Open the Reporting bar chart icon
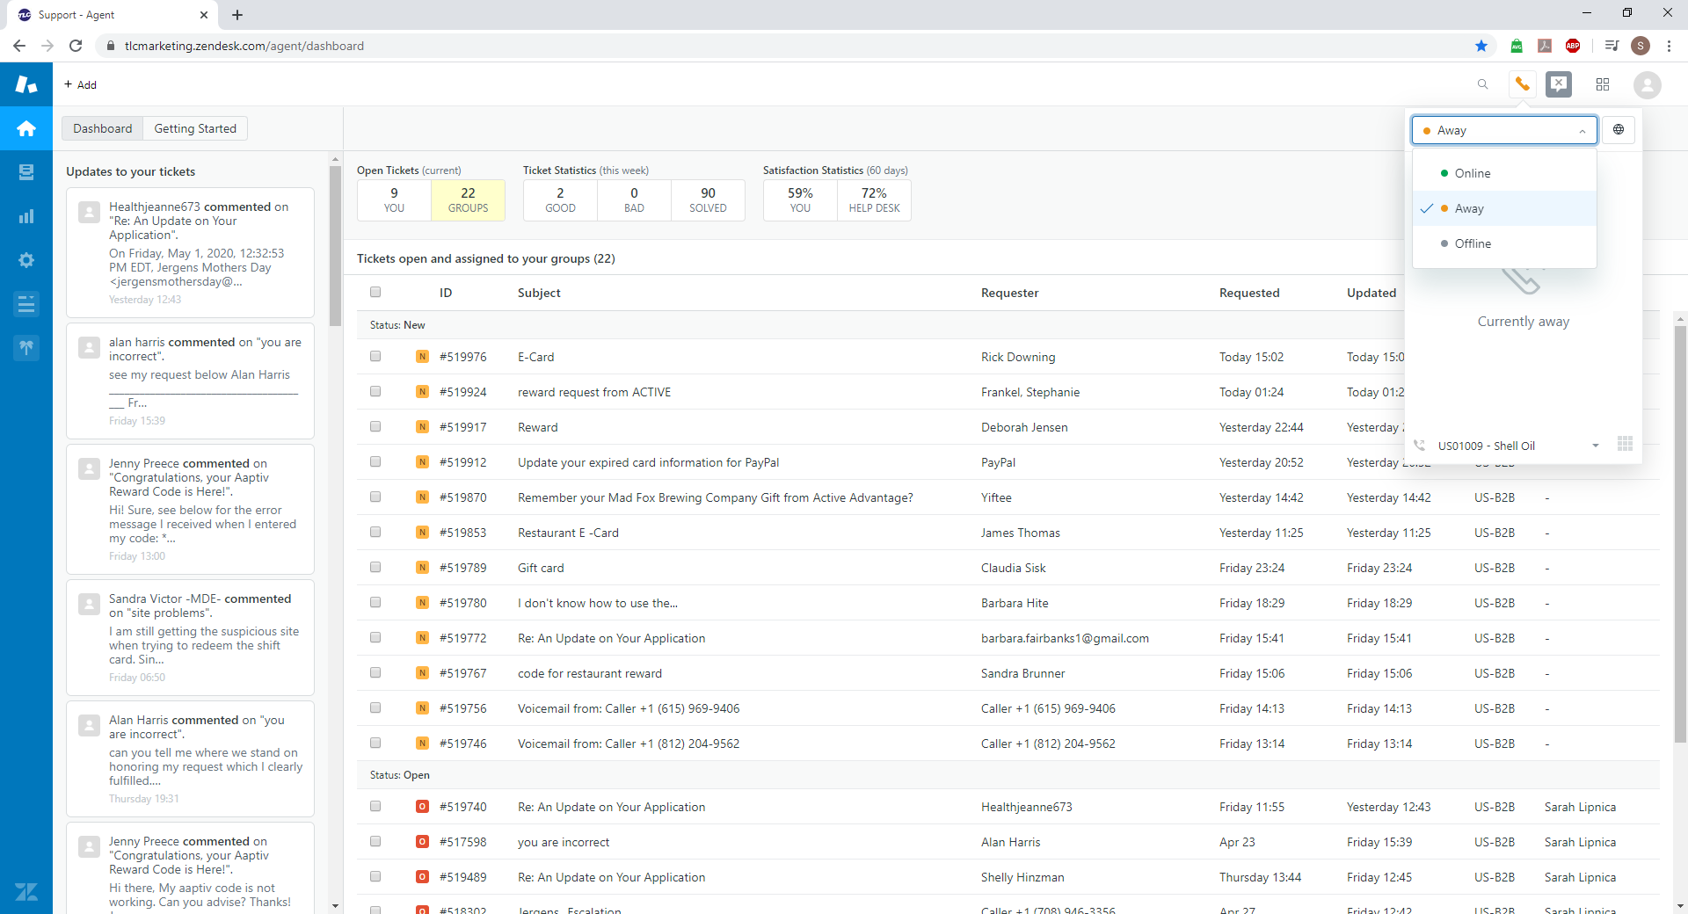 pyautogui.click(x=26, y=216)
